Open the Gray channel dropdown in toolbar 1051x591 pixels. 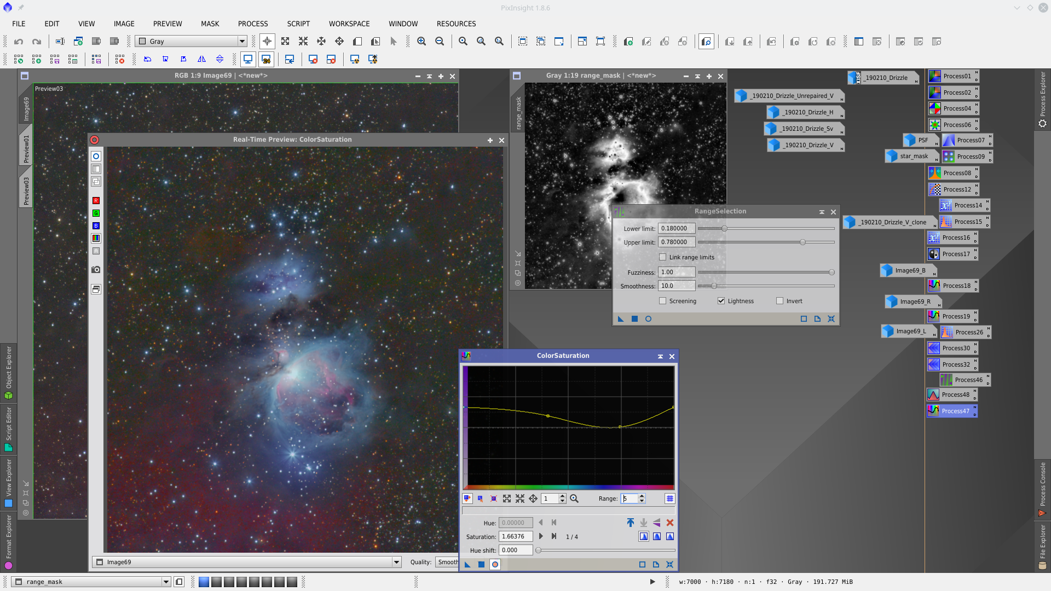pyautogui.click(x=241, y=42)
